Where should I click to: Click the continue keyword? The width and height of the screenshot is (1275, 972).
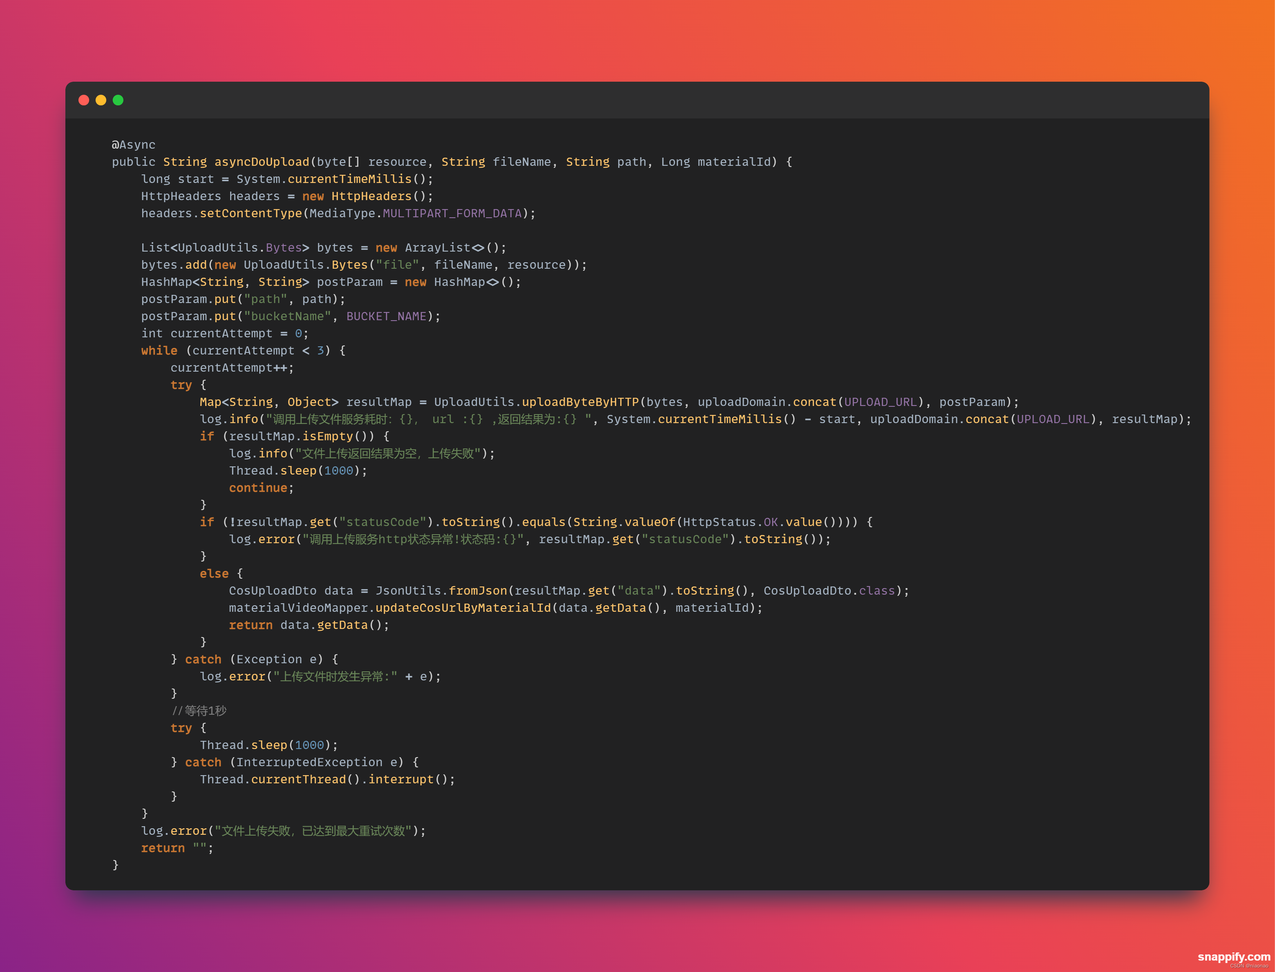(258, 488)
